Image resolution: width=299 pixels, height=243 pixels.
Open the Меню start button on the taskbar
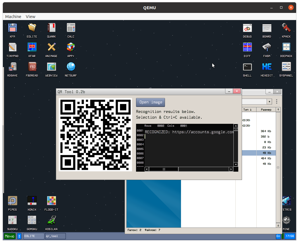(x=9, y=236)
